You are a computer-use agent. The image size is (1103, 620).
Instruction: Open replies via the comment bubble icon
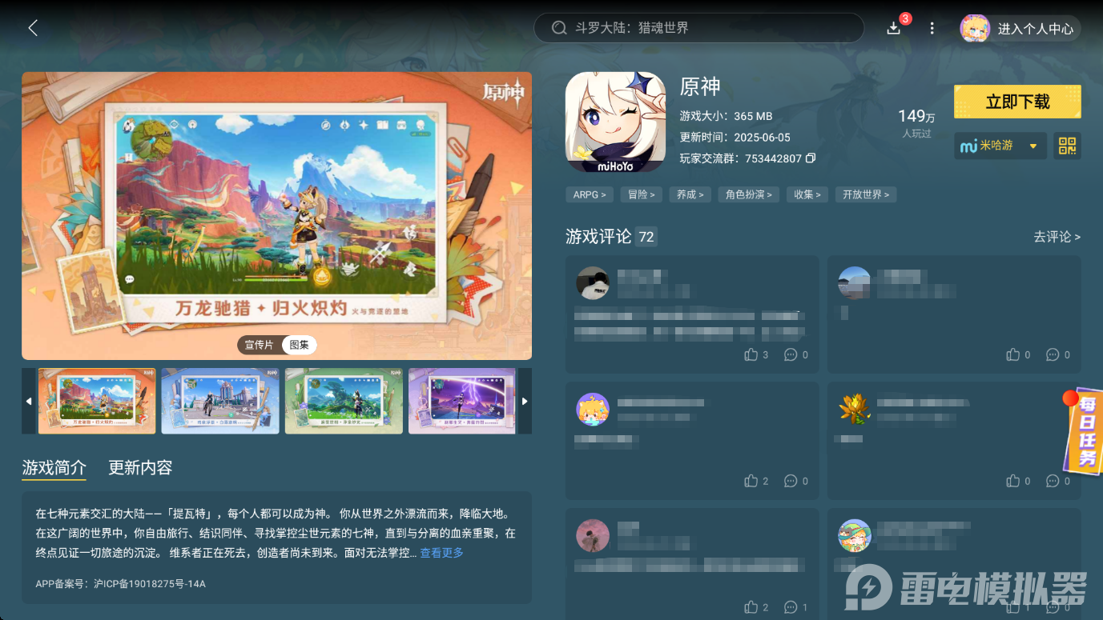[x=791, y=354]
